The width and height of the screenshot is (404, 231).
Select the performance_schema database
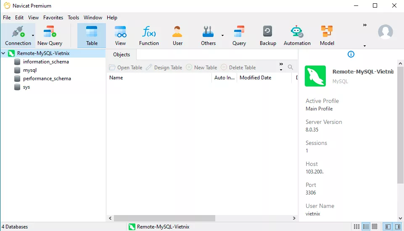click(47, 79)
